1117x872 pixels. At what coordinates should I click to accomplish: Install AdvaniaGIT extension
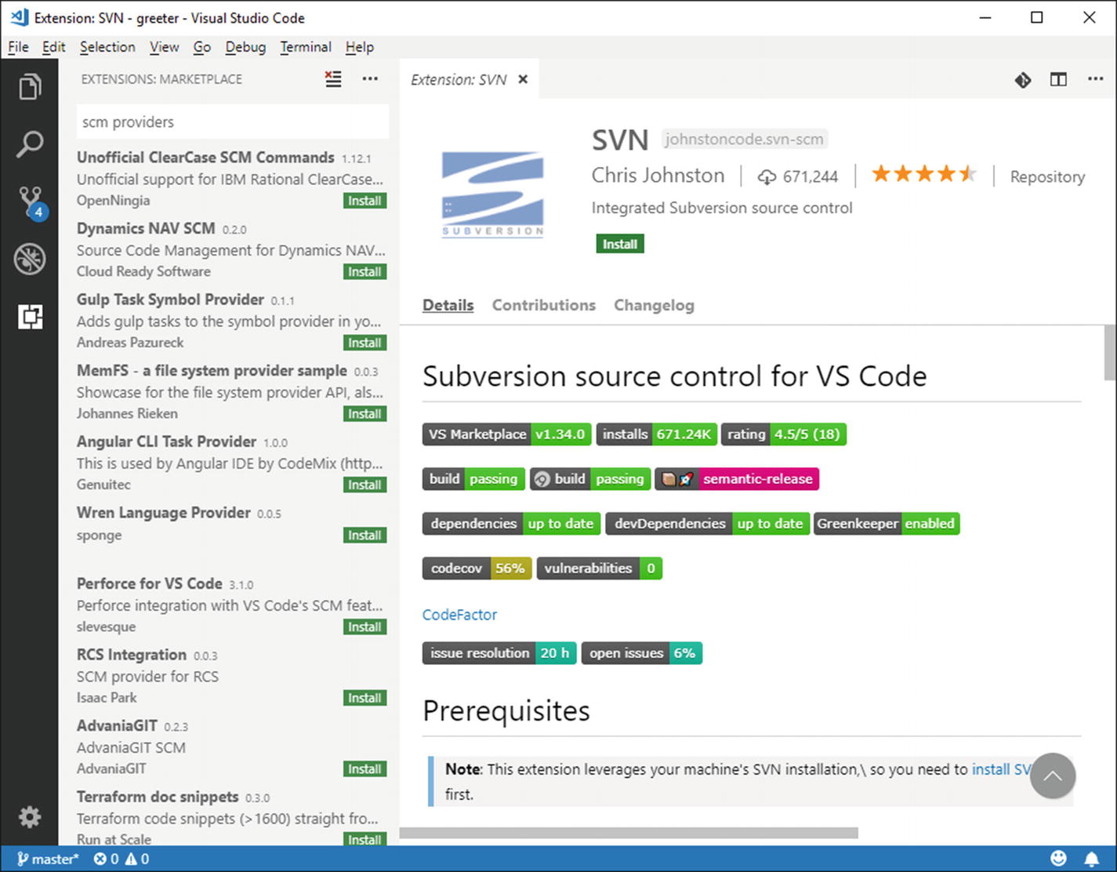(364, 769)
